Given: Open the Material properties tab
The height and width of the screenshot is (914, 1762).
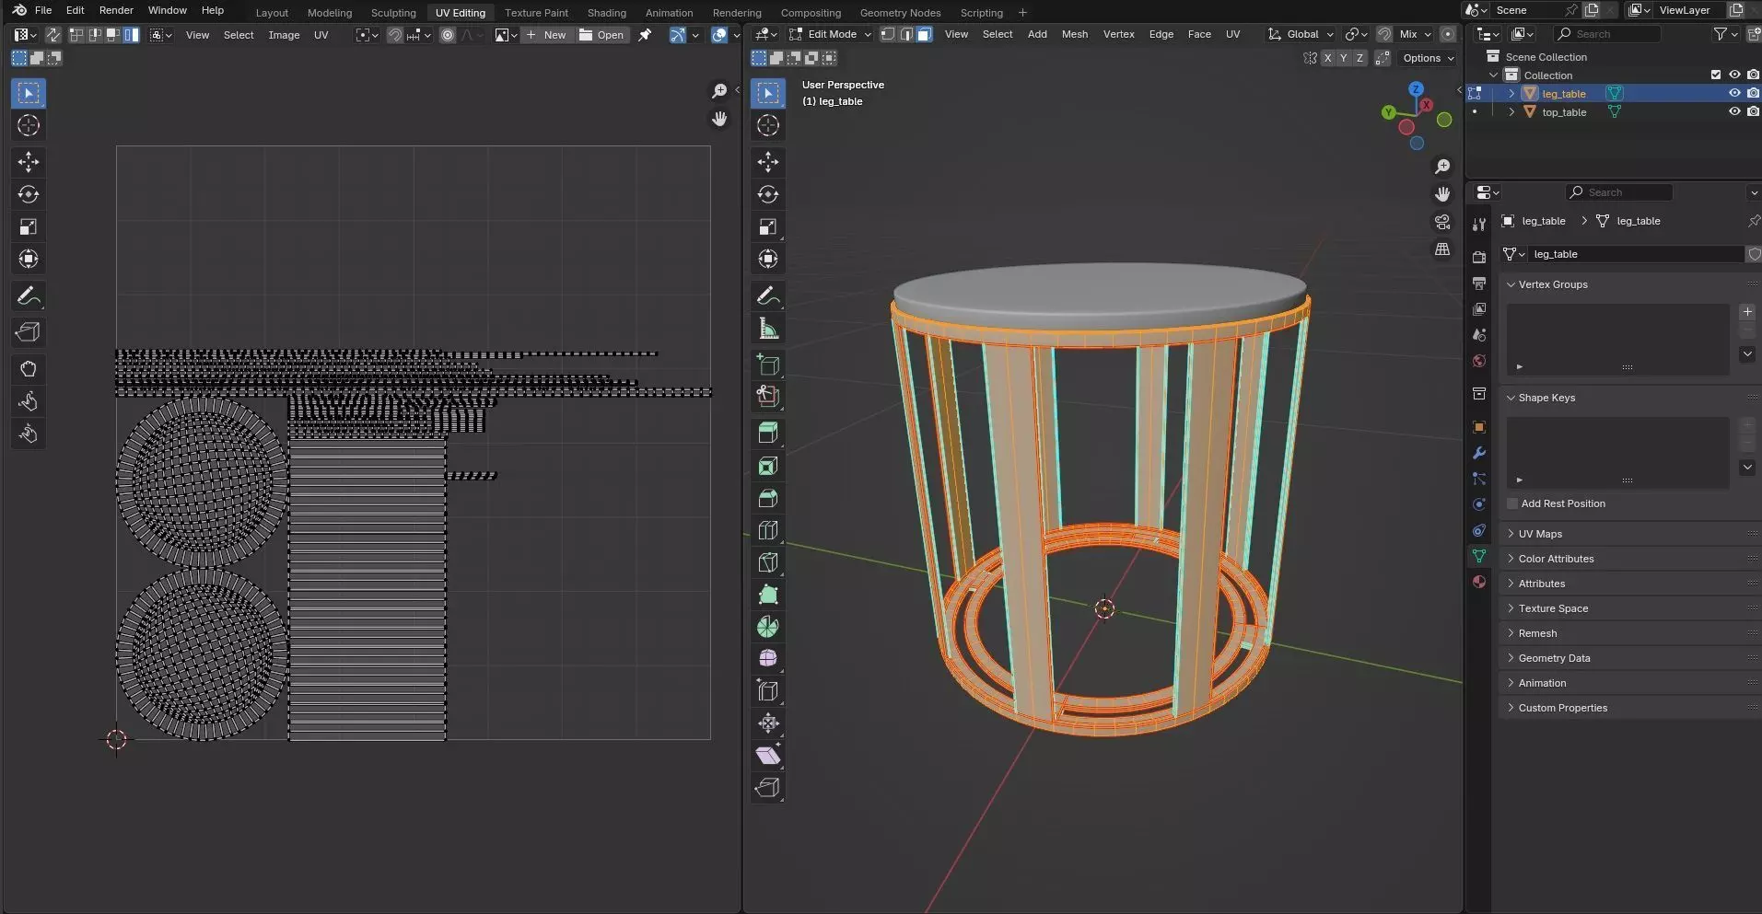Looking at the screenshot, I should click(x=1479, y=582).
